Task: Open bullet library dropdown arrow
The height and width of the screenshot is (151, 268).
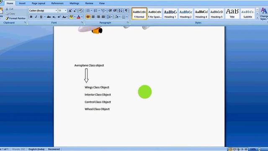Action: tap(91, 10)
